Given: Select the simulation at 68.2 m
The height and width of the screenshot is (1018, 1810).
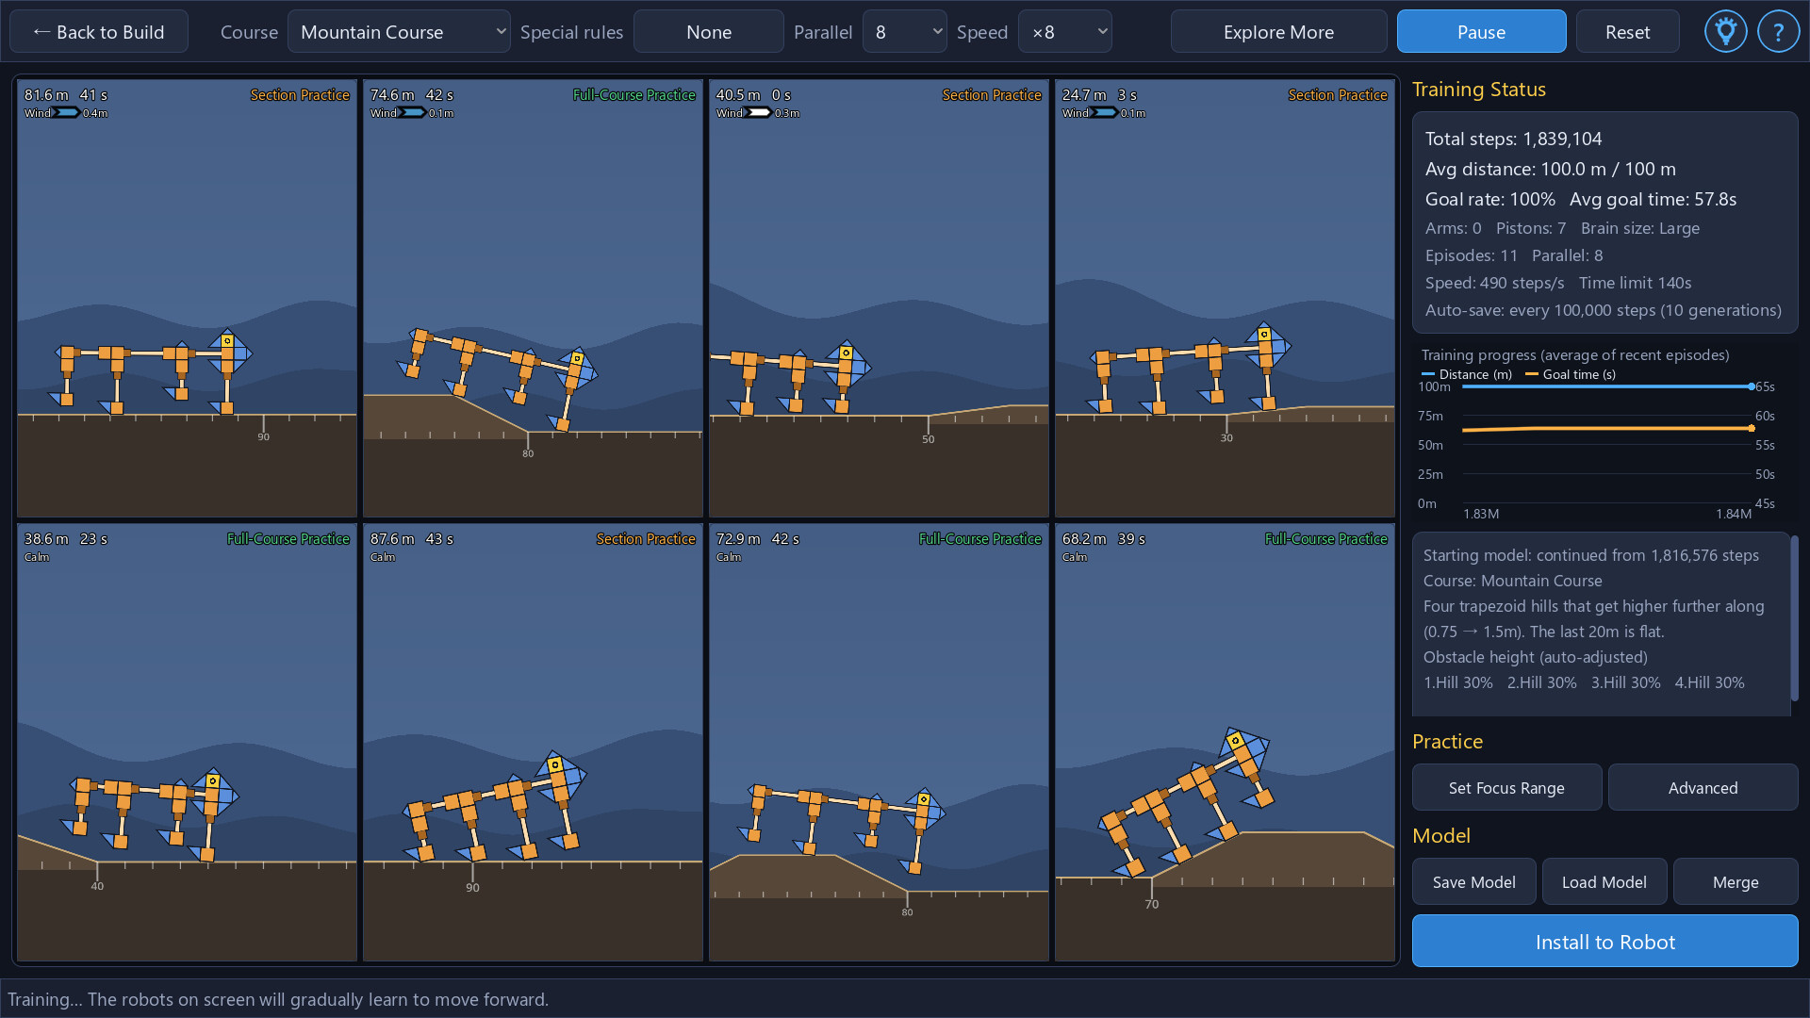Looking at the screenshot, I should [x=1225, y=743].
